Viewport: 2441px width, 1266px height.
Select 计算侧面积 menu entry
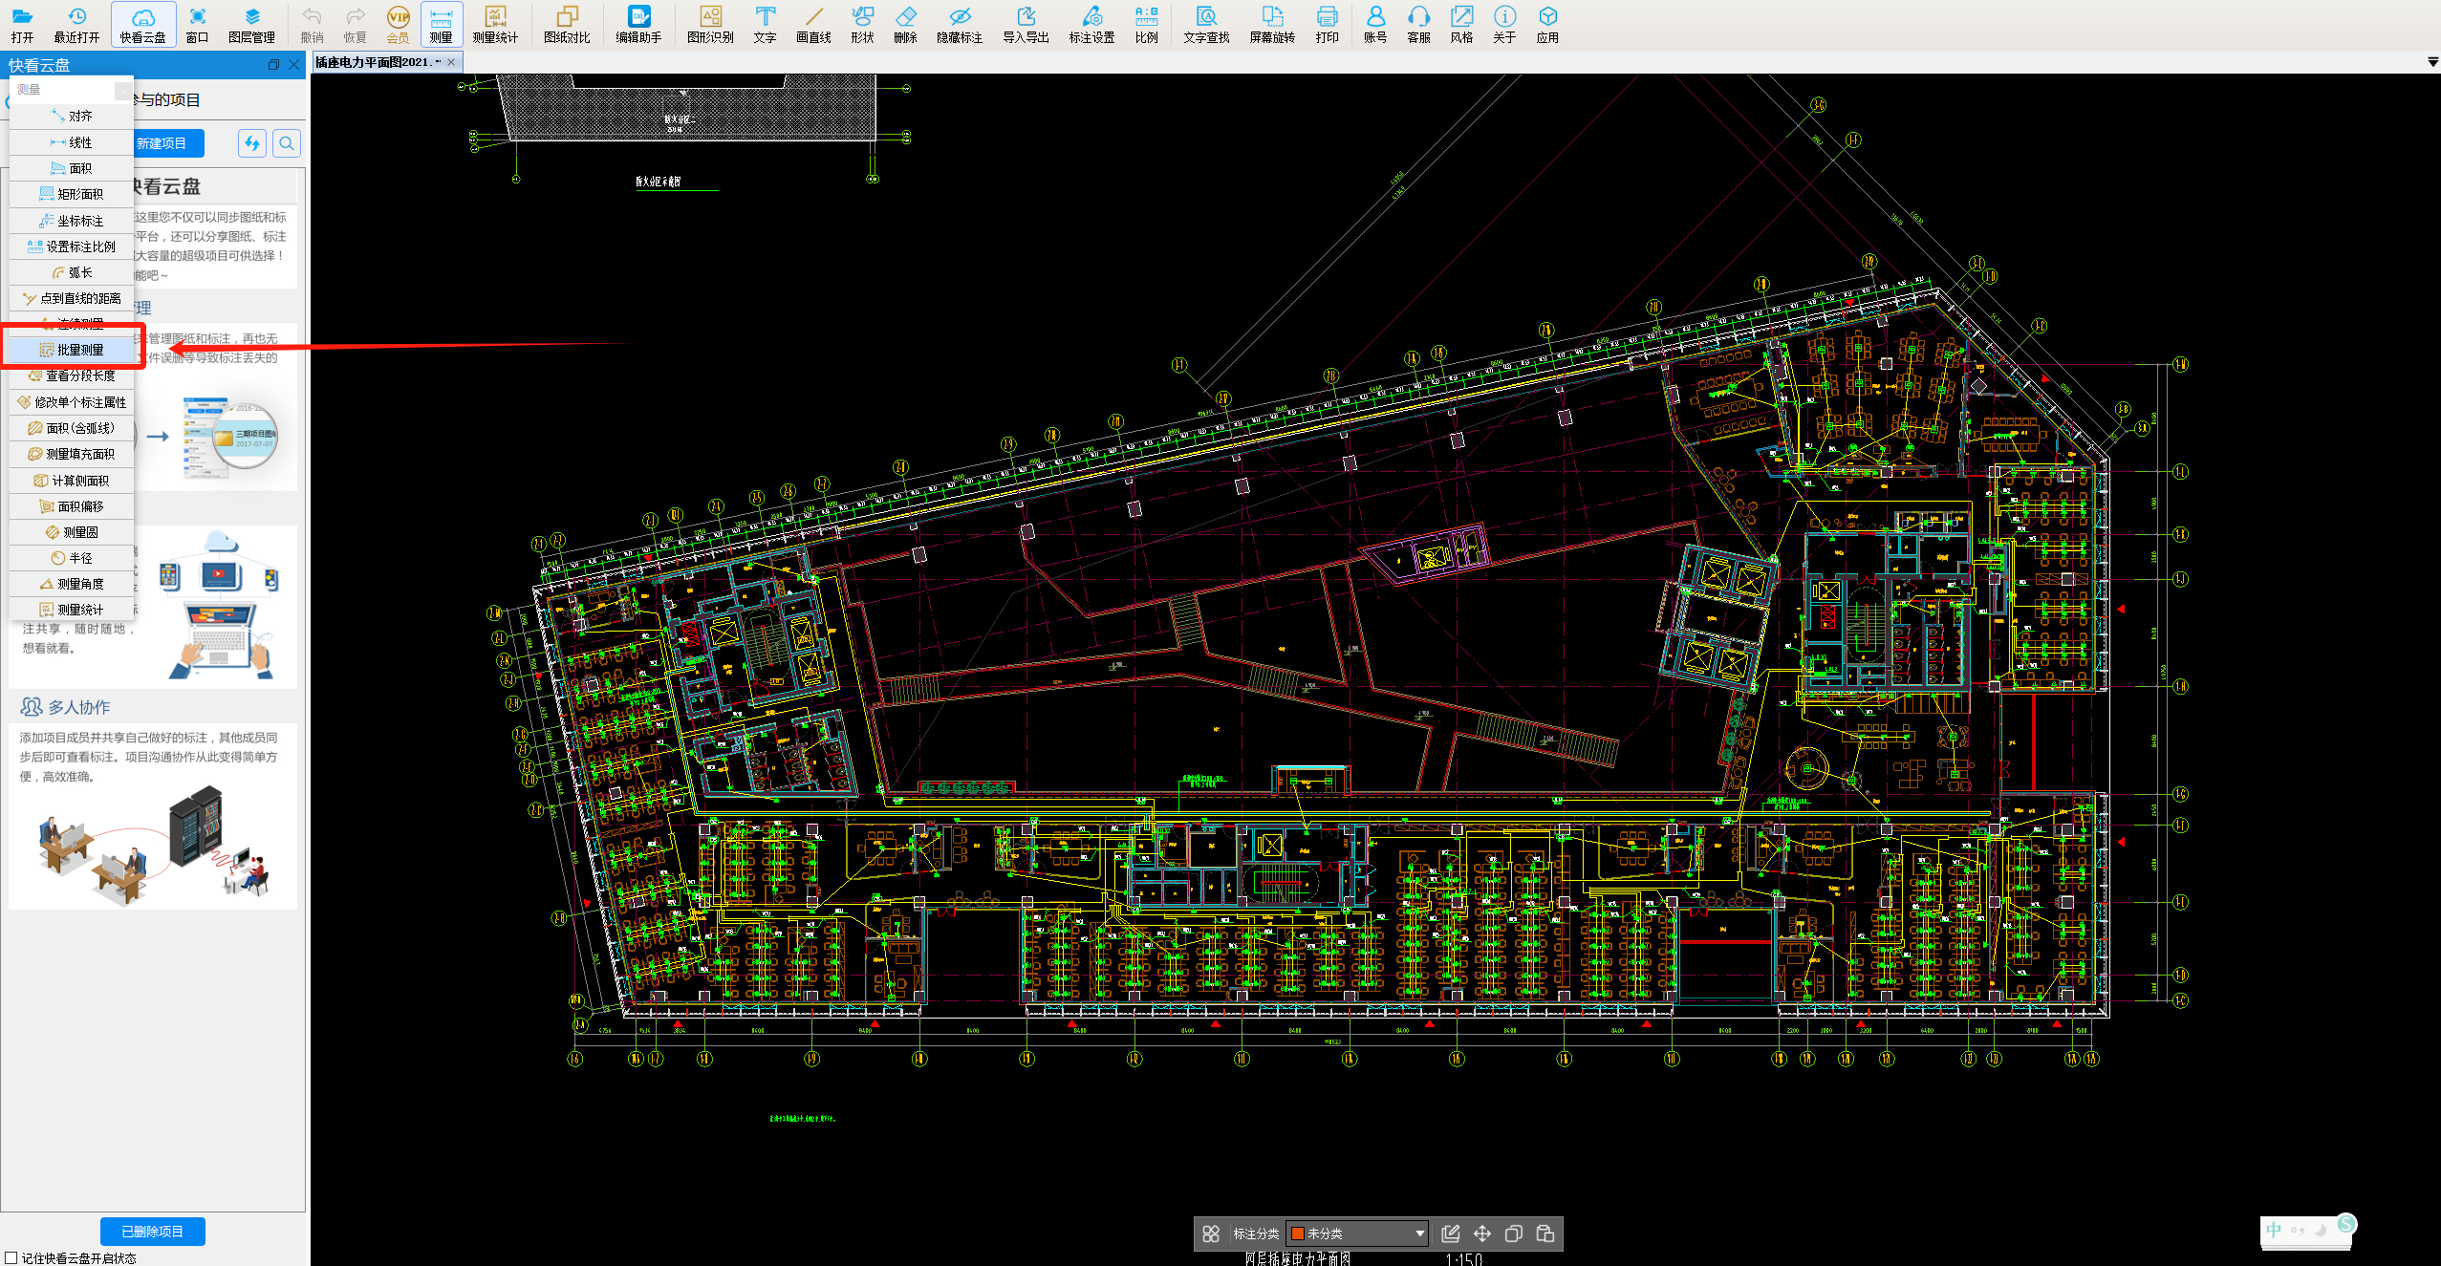[72, 481]
